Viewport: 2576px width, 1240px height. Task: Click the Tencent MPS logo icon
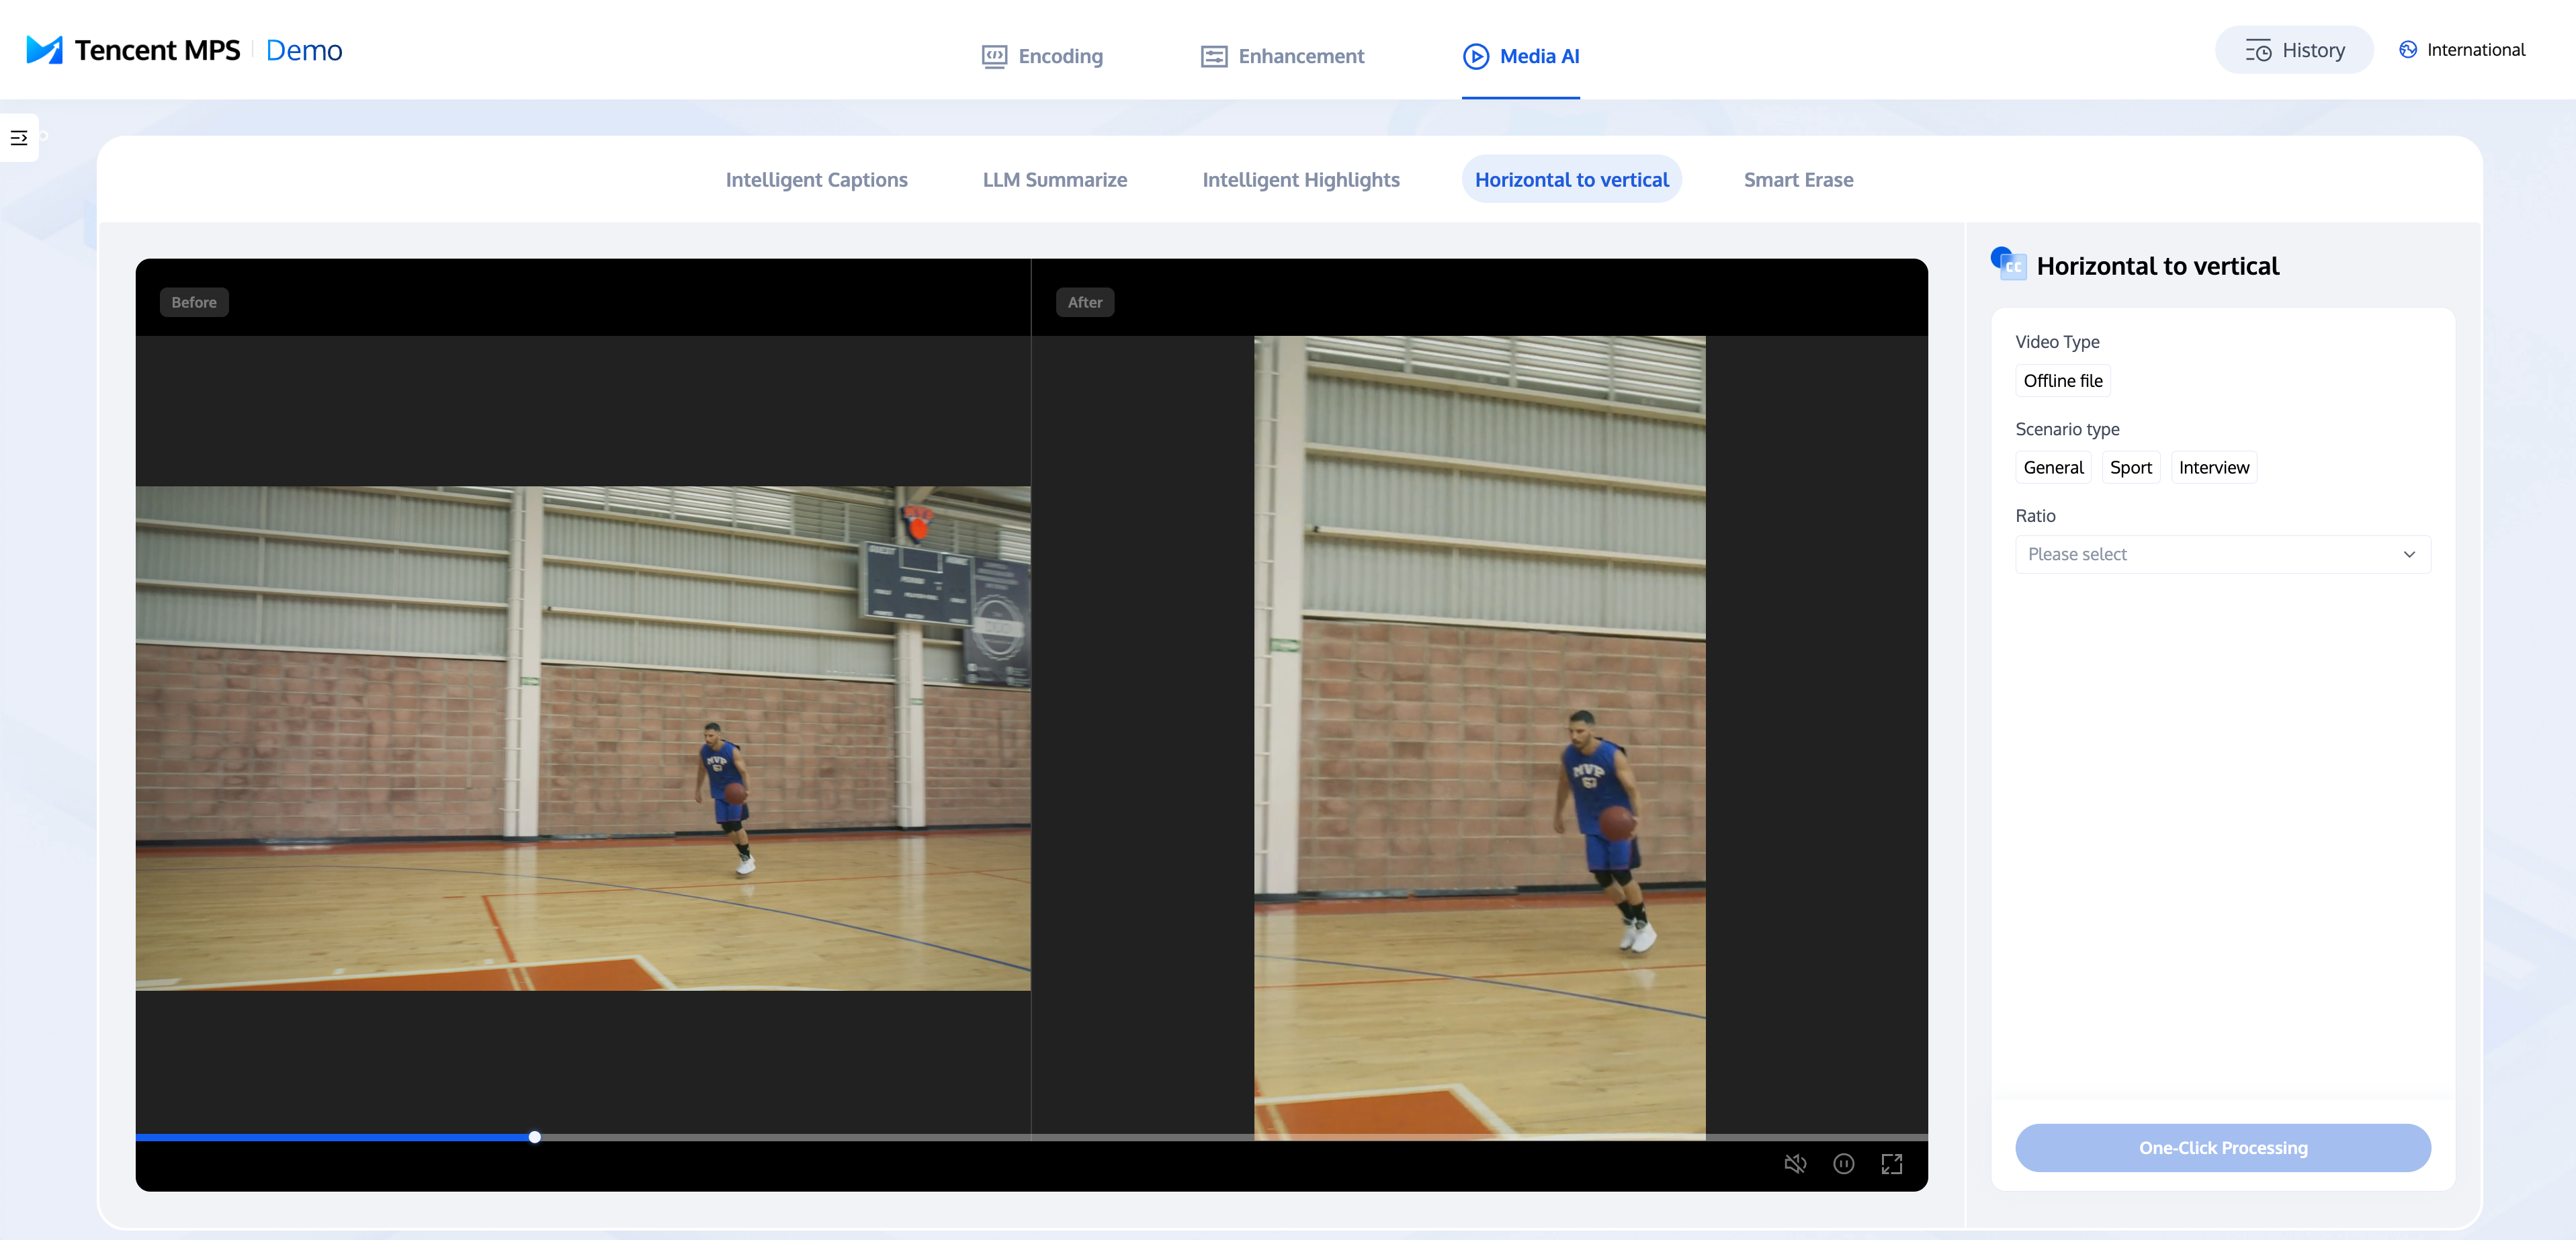coord(44,50)
